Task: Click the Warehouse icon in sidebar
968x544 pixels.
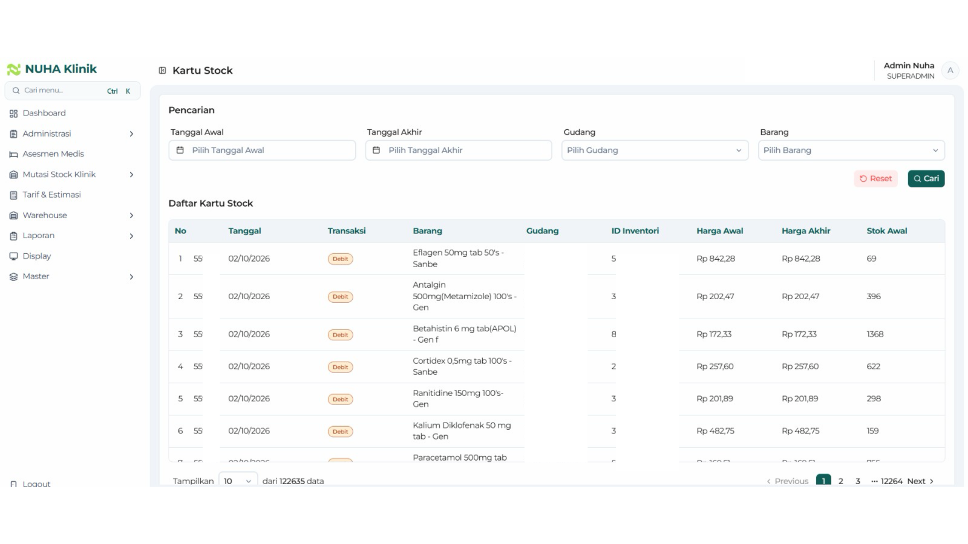Action: point(13,216)
